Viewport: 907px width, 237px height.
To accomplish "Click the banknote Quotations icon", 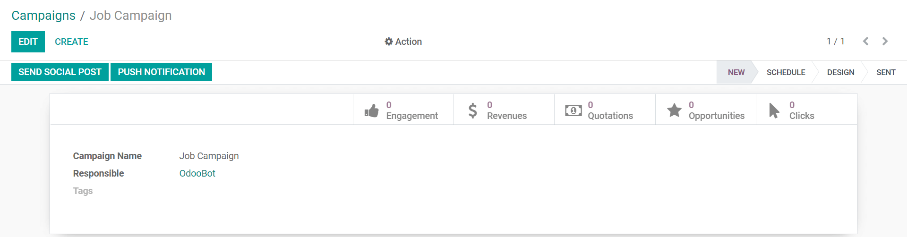I will [x=573, y=110].
